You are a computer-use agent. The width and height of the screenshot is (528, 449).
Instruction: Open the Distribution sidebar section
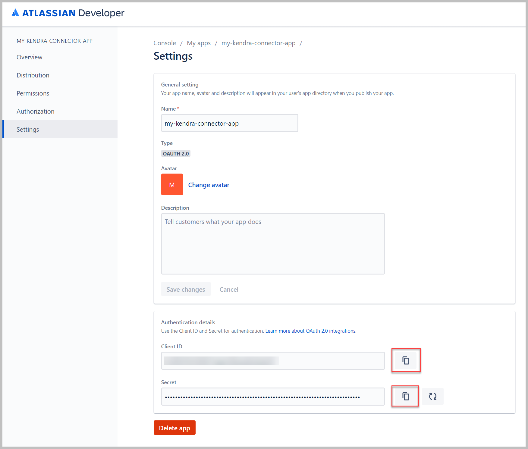click(33, 75)
